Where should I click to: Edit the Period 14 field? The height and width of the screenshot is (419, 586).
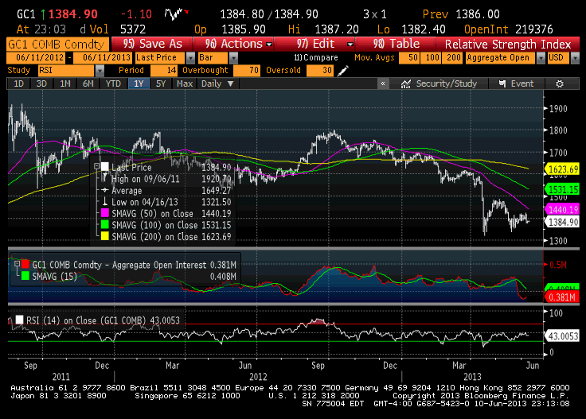point(164,71)
